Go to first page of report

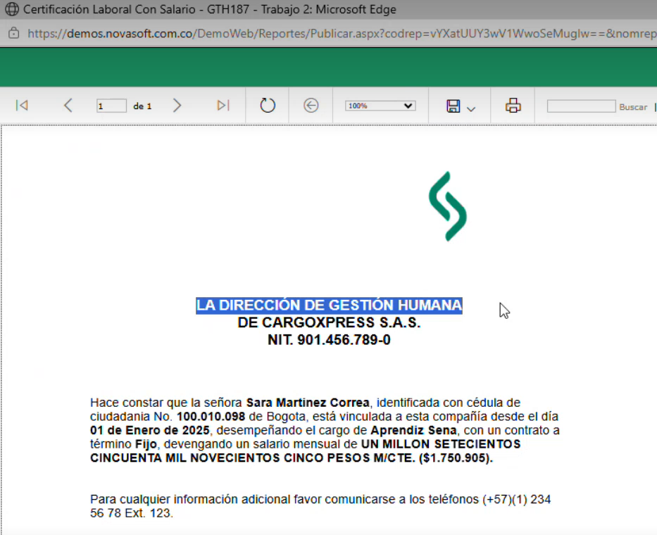[22, 105]
